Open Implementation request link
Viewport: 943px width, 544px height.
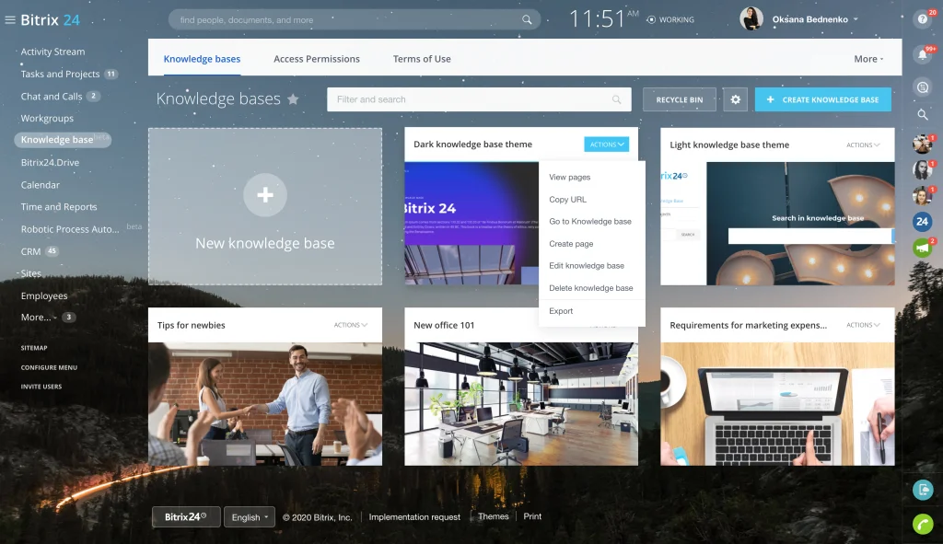414,517
